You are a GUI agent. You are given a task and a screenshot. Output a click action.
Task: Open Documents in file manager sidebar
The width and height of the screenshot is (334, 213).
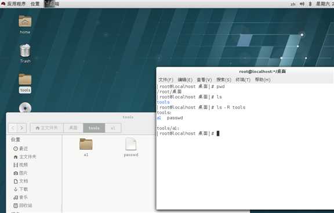pos(20,181)
